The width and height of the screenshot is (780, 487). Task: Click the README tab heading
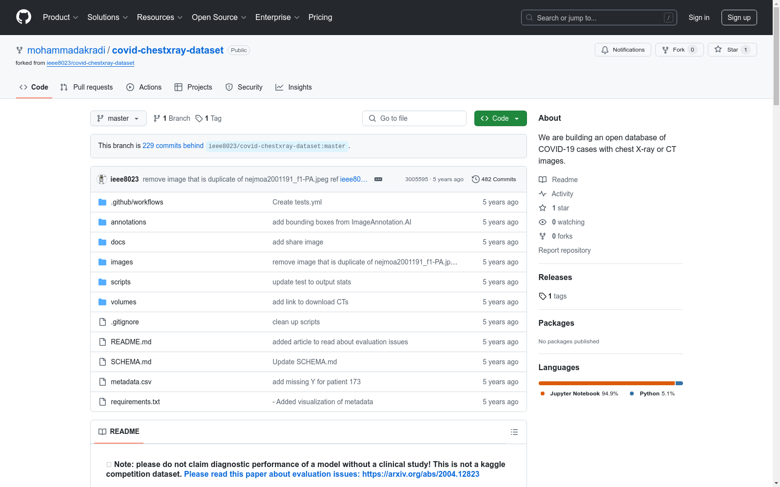coord(119,431)
